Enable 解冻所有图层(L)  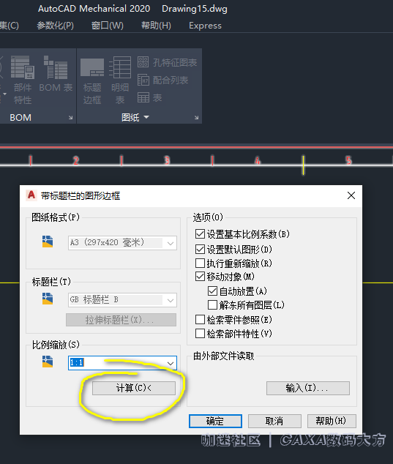point(212,304)
